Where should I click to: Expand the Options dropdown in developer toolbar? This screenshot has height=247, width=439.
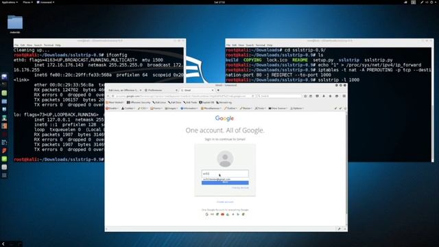(x=297, y=108)
